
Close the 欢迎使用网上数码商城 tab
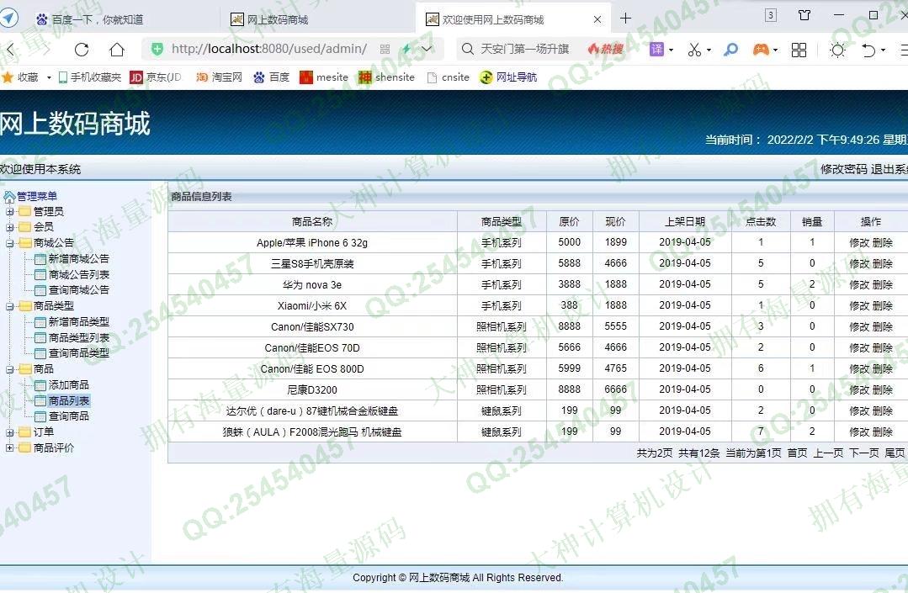(x=597, y=19)
